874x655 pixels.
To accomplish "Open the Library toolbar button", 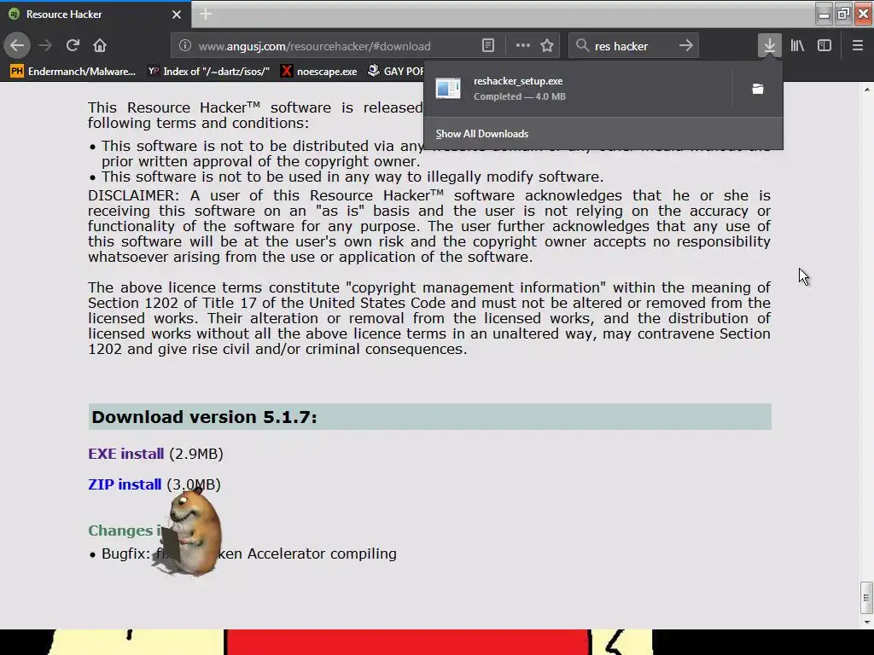I will point(797,46).
